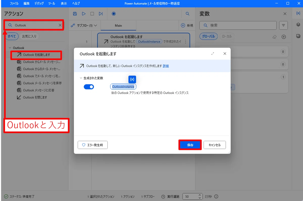Click the キャンセル button in dialog
The image size is (303, 201).
click(x=215, y=145)
